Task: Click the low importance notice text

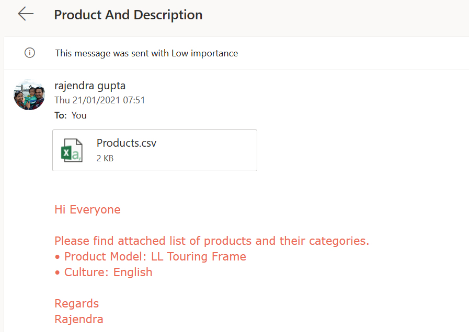Action: [x=146, y=53]
